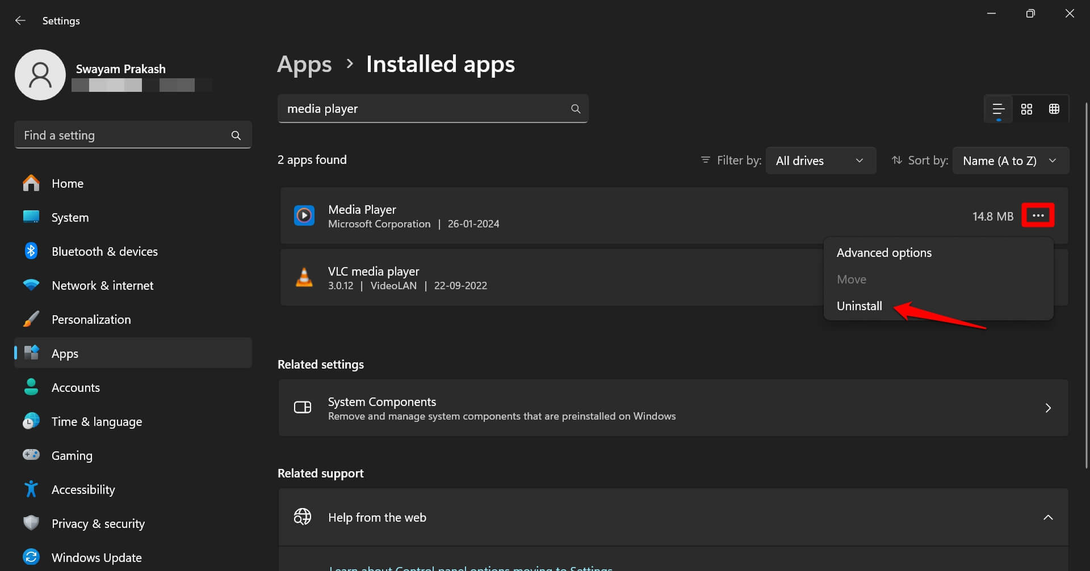The image size is (1090, 571).
Task: Switch to grid view layout
Action: pos(1026,109)
